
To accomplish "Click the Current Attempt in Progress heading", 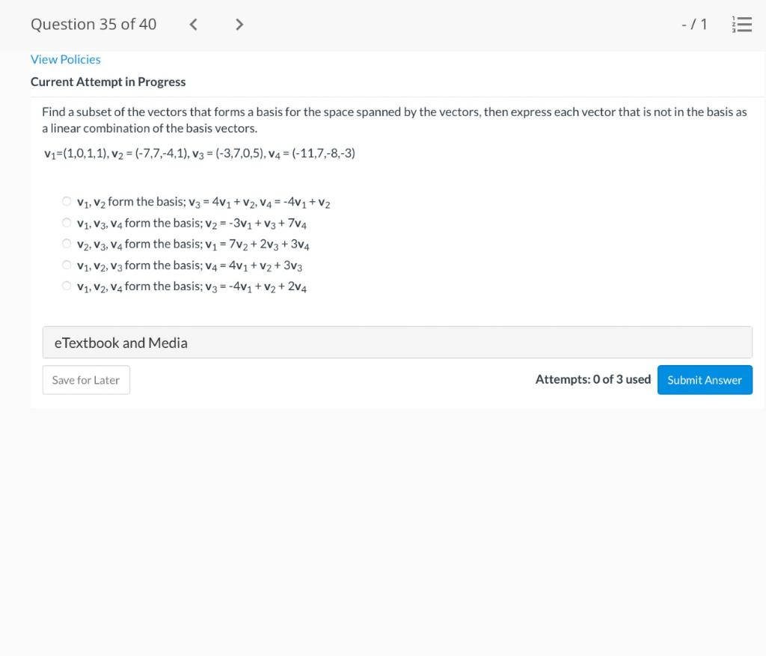I will tap(108, 82).
